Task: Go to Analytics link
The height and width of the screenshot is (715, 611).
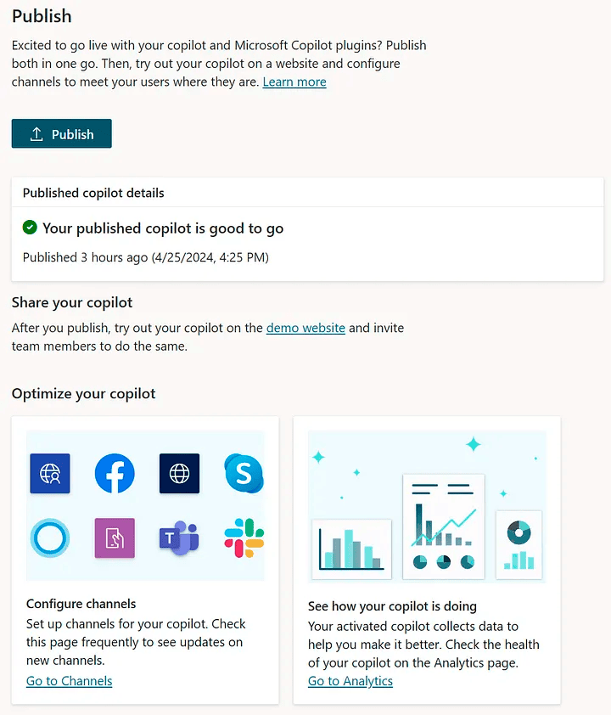Action: tap(350, 681)
